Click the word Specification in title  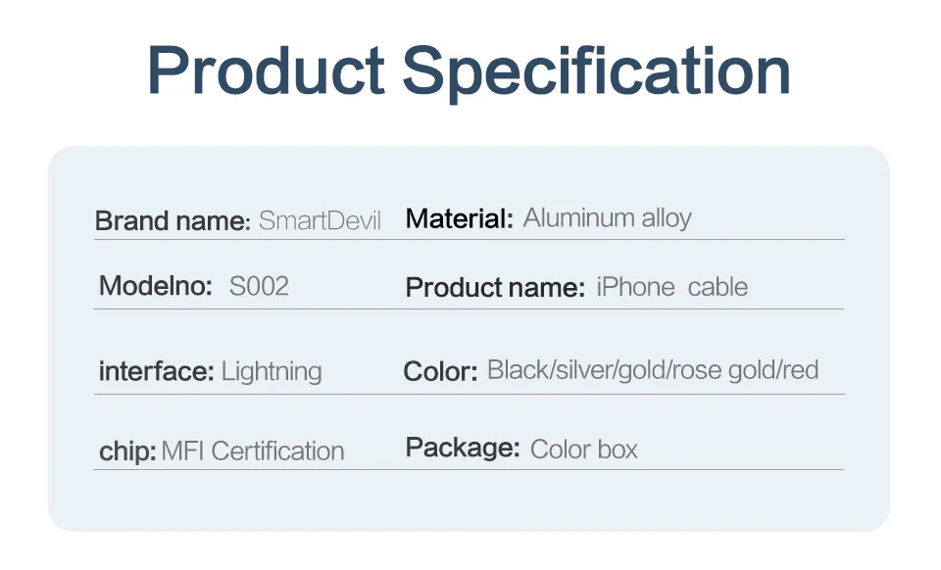(597, 73)
